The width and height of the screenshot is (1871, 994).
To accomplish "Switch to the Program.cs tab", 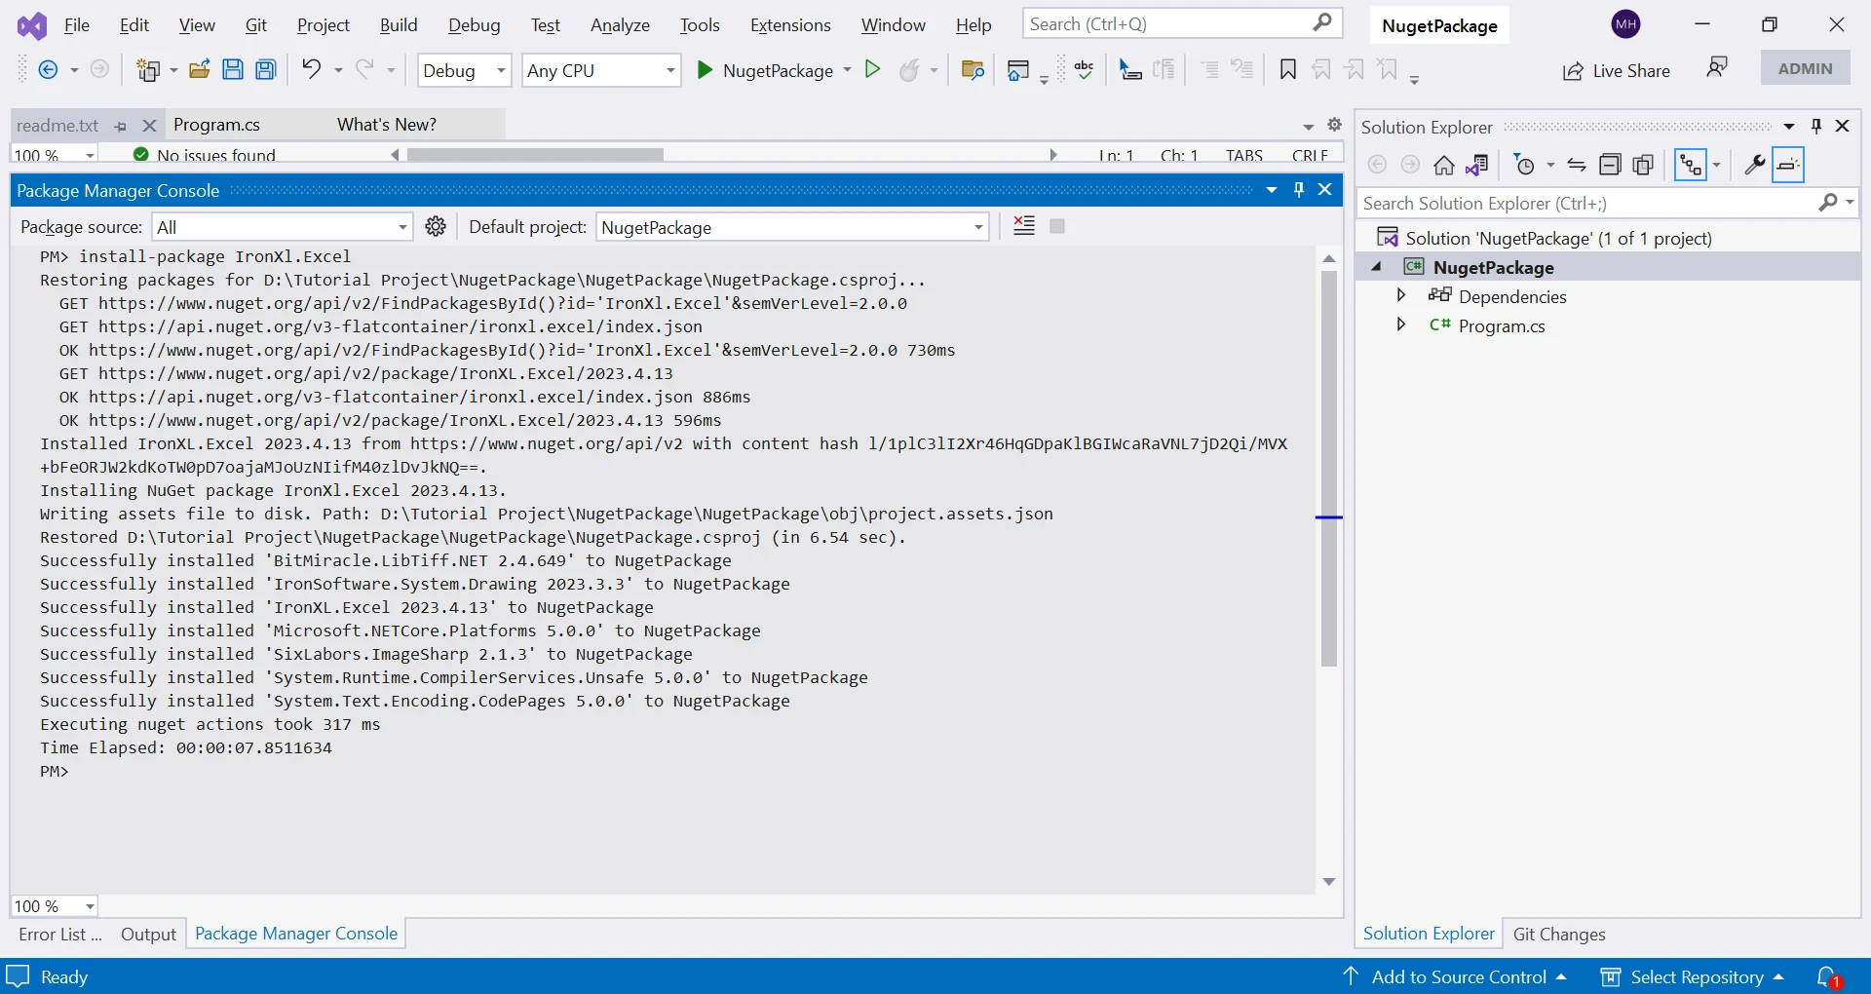I will 216,125.
